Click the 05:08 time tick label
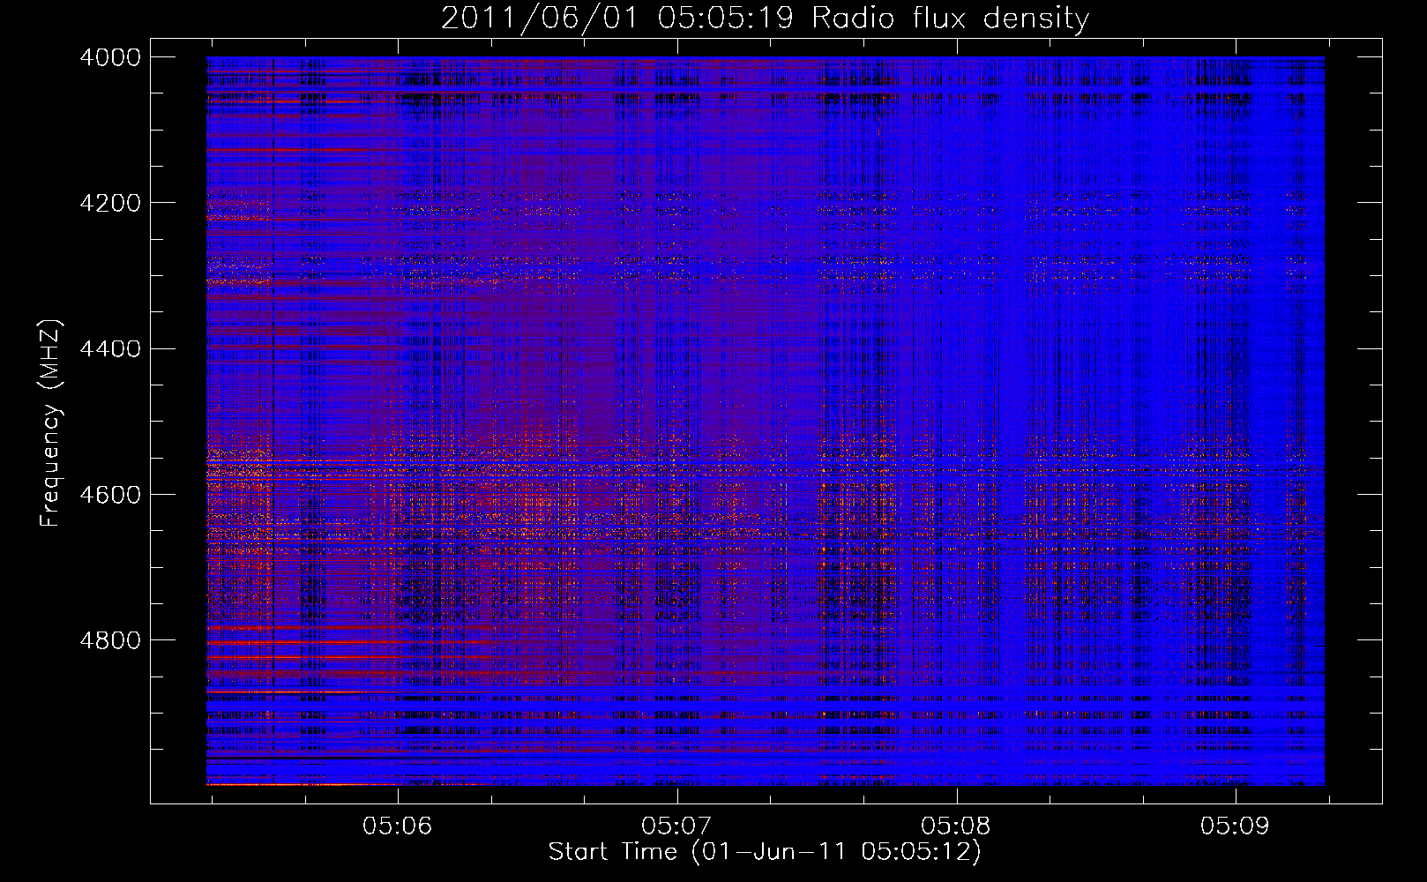The height and width of the screenshot is (882, 1427). coord(956,826)
